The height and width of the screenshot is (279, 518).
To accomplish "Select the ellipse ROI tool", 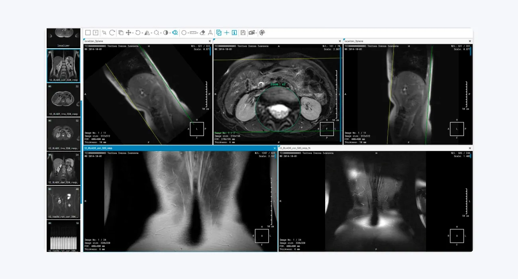I will click(x=184, y=33).
